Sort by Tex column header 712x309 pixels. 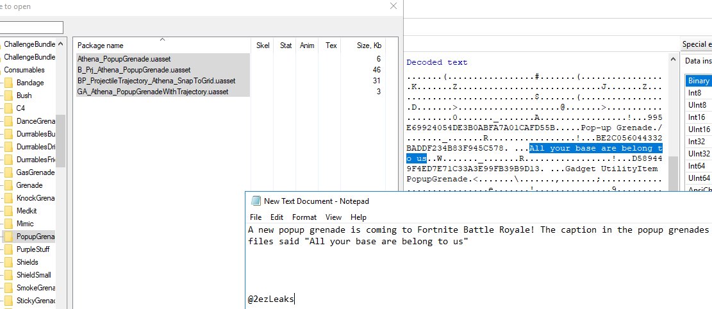(331, 46)
